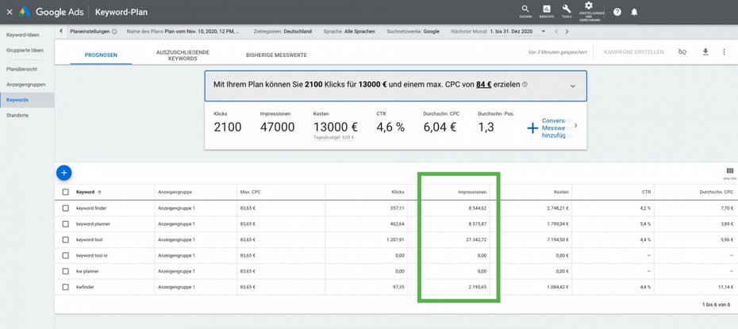Click Kampagne erstellen button
Screen dimensions: 738x329
coord(634,52)
